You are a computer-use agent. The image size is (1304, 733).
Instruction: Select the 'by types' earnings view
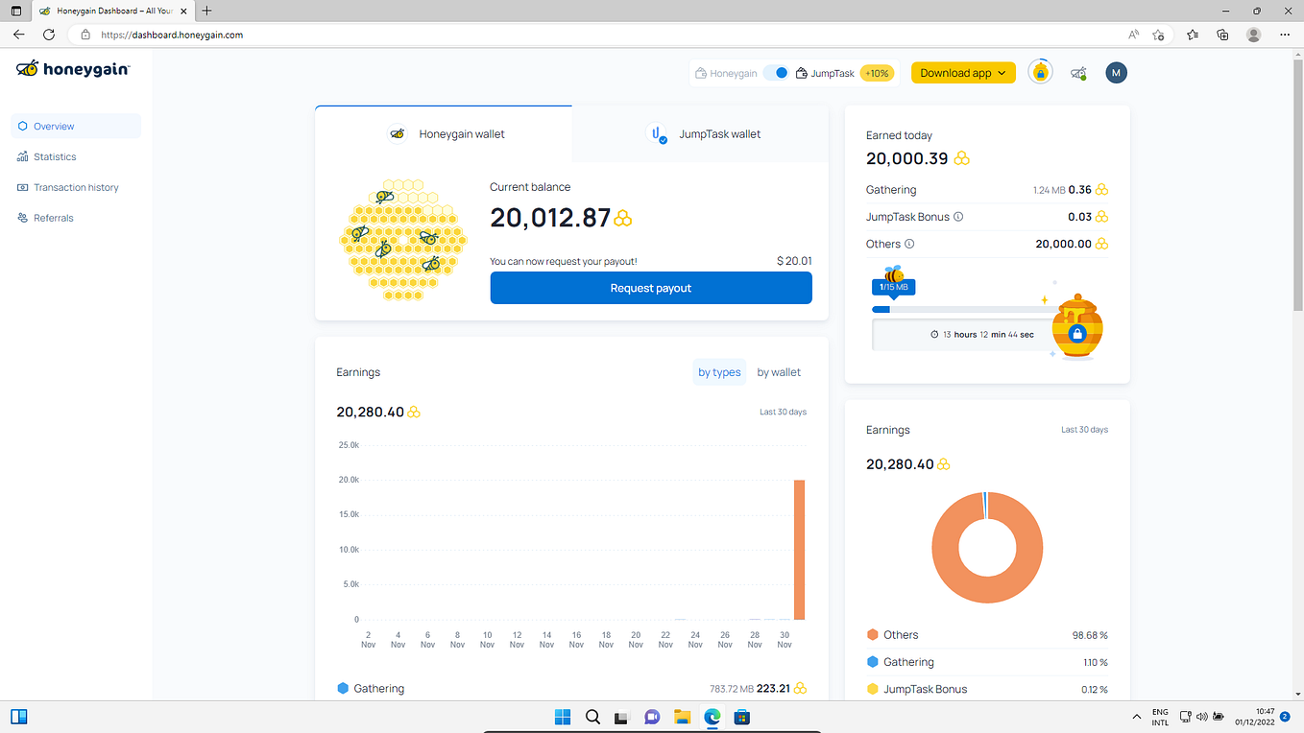tap(719, 372)
